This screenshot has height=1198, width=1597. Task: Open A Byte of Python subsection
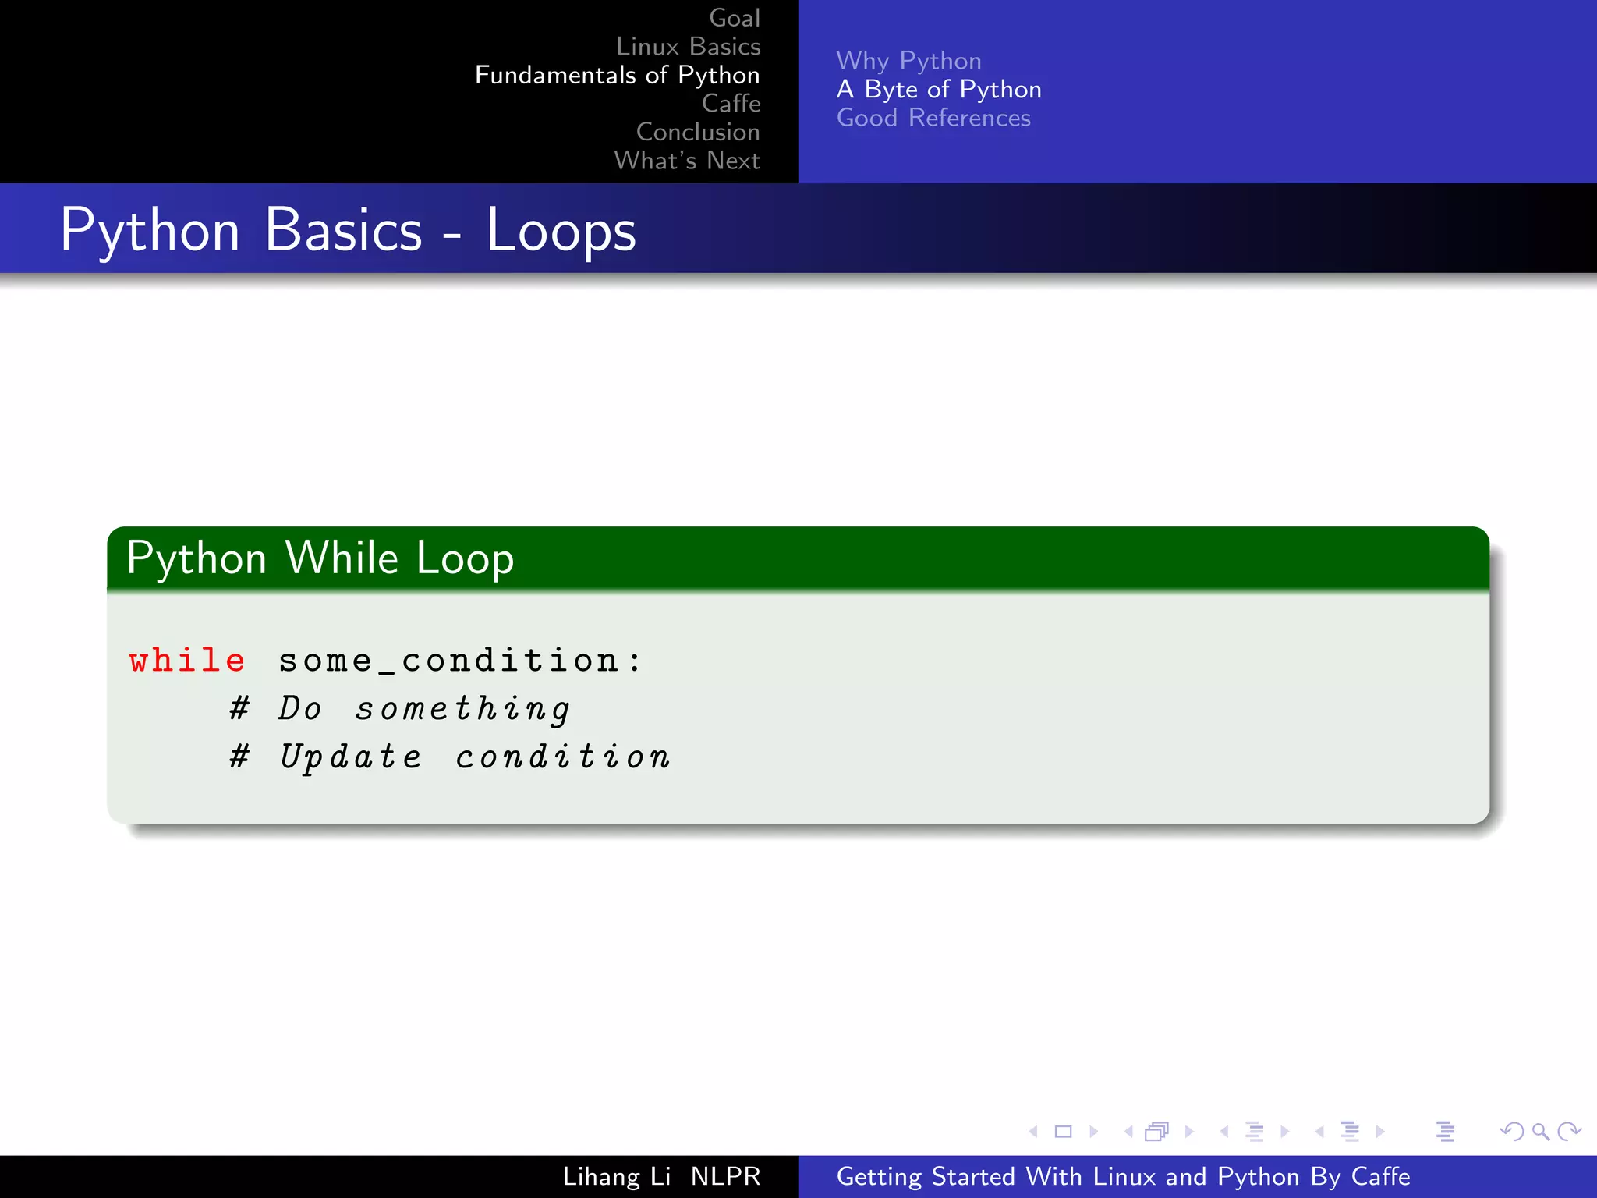coord(939,89)
